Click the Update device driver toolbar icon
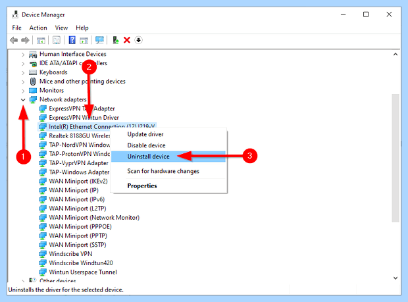408x302 pixels. (116, 40)
